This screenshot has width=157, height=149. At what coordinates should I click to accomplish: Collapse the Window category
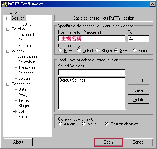point(8,51)
